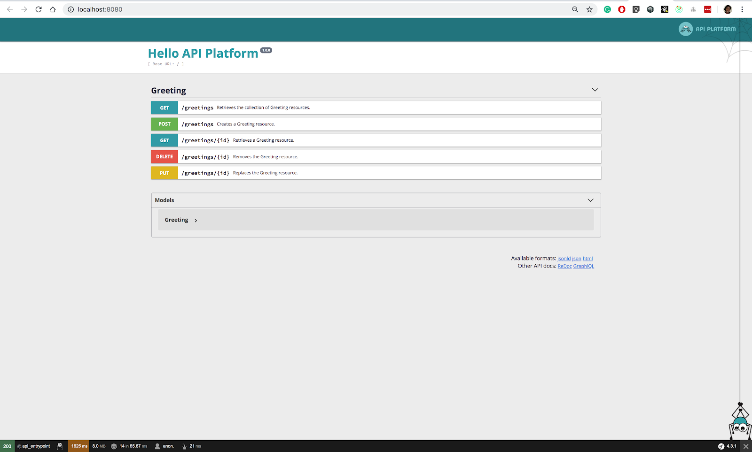752x452 pixels.
Task: Open the api_entrypoint route profiler entry
Action: pos(33,446)
